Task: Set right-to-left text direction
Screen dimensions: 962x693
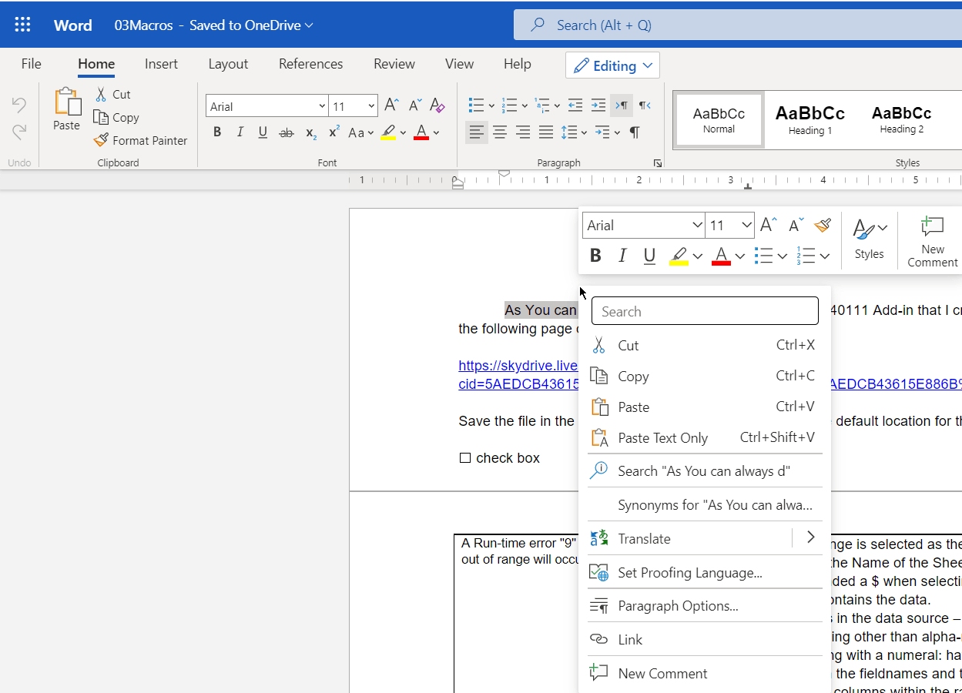Action: (x=645, y=105)
